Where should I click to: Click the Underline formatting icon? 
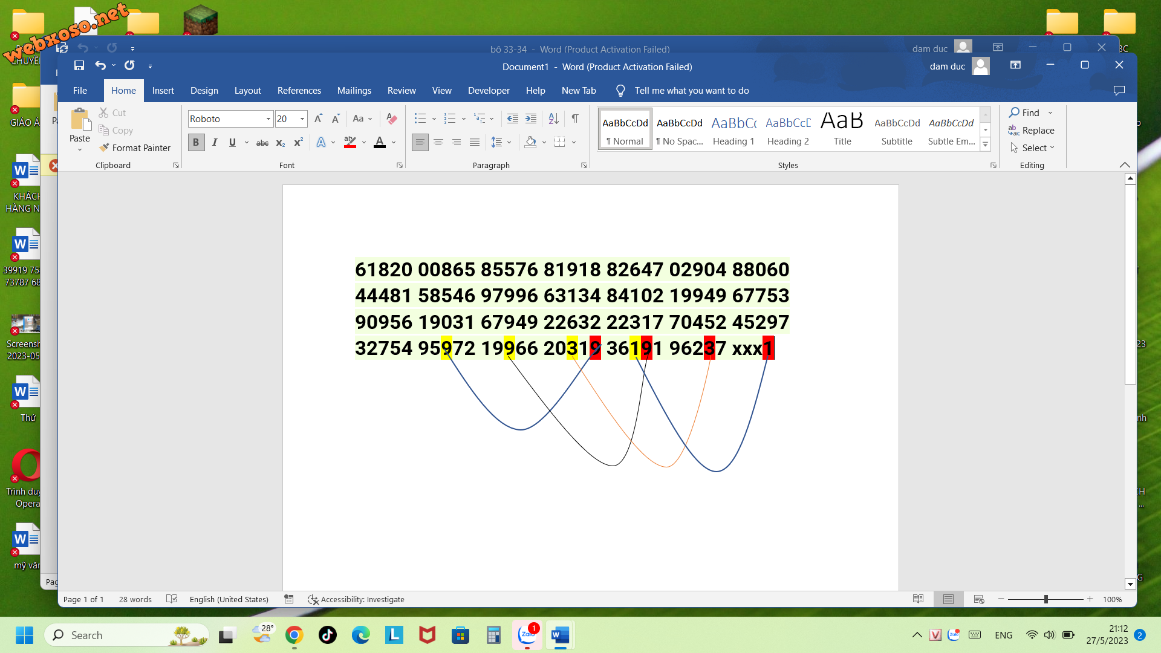233,143
